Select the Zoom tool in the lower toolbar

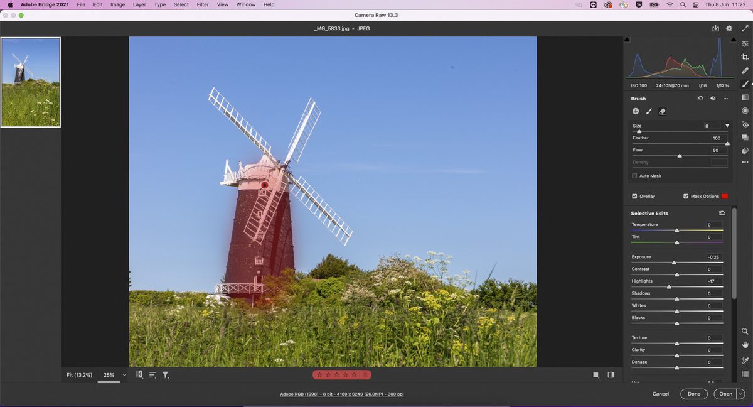[745, 331]
